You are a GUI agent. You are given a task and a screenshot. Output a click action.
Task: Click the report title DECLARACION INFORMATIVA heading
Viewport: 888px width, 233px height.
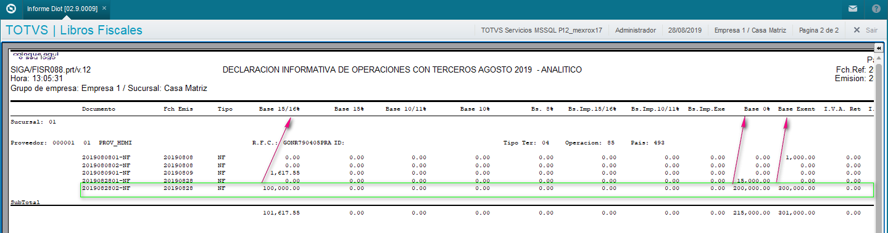point(402,70)
